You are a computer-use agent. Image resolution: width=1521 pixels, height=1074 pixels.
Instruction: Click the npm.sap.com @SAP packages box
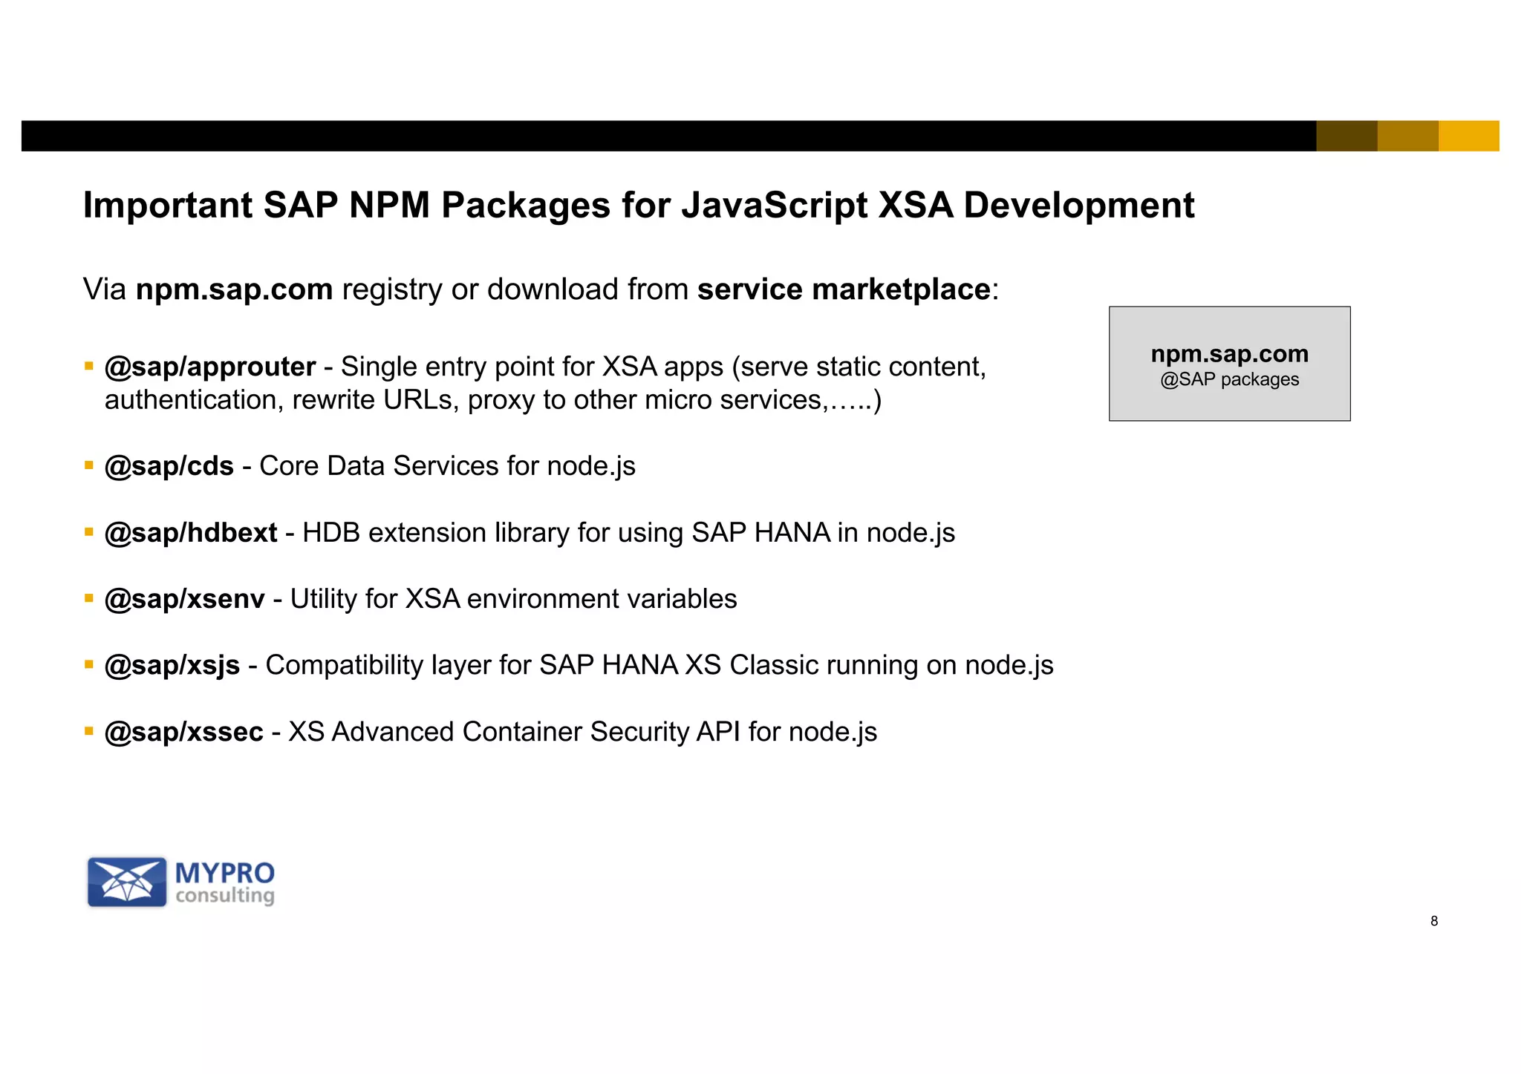click(1229, 364)
